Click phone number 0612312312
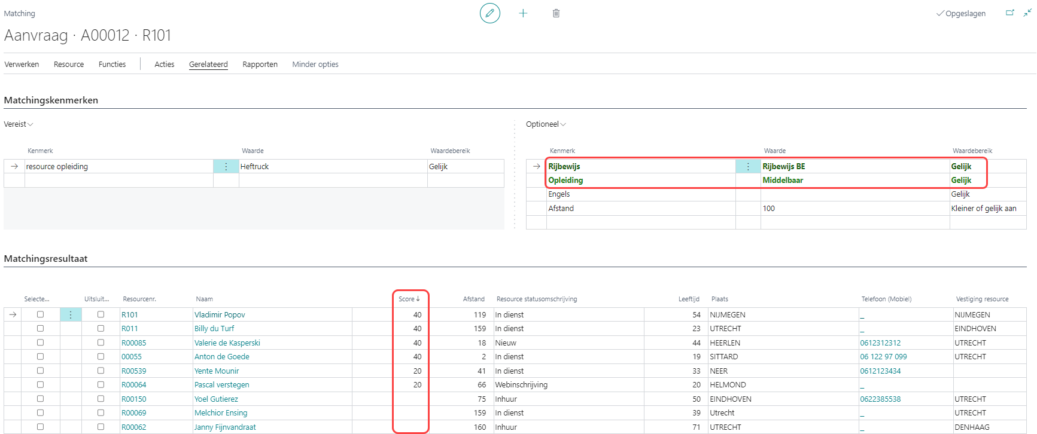 tap(880, 343)
